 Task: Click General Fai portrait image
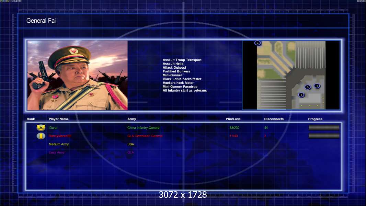pos(78,75)
